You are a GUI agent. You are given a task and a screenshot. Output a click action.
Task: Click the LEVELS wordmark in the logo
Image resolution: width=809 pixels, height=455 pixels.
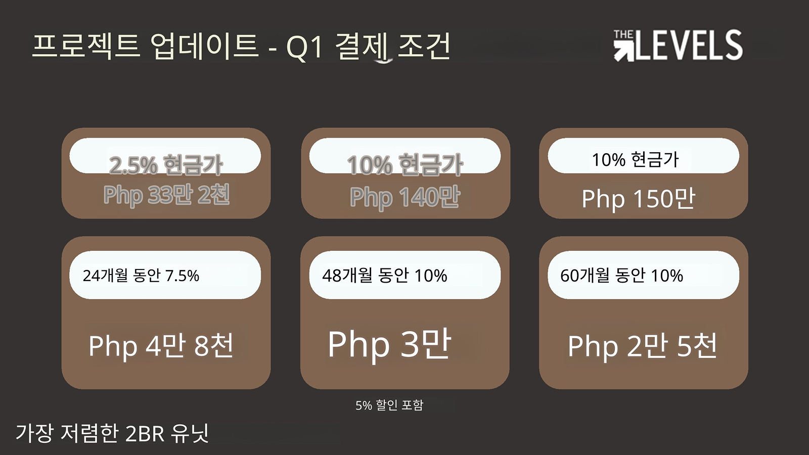[689, 45]
